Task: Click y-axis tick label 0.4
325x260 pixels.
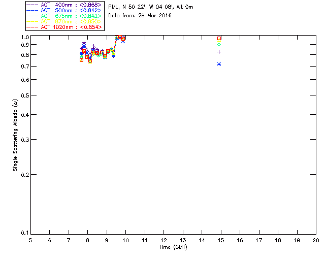Action: (x=25, y=115)
